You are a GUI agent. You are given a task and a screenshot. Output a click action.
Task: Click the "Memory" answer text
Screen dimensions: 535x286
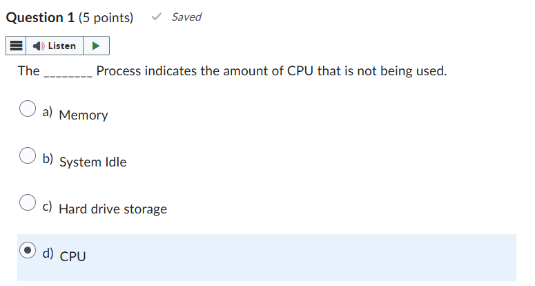pos(84,115)
